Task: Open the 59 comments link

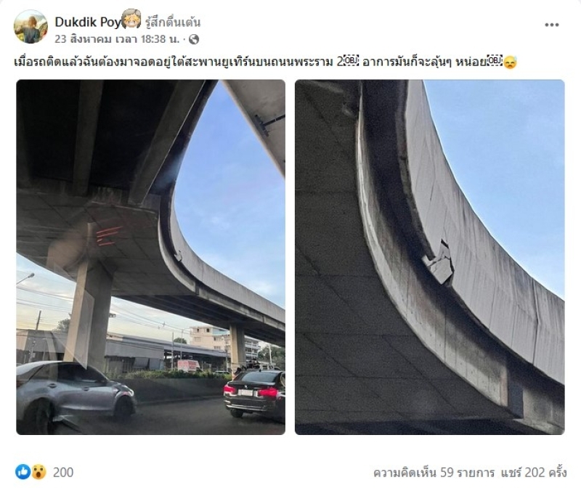Action: coord(434,473)
